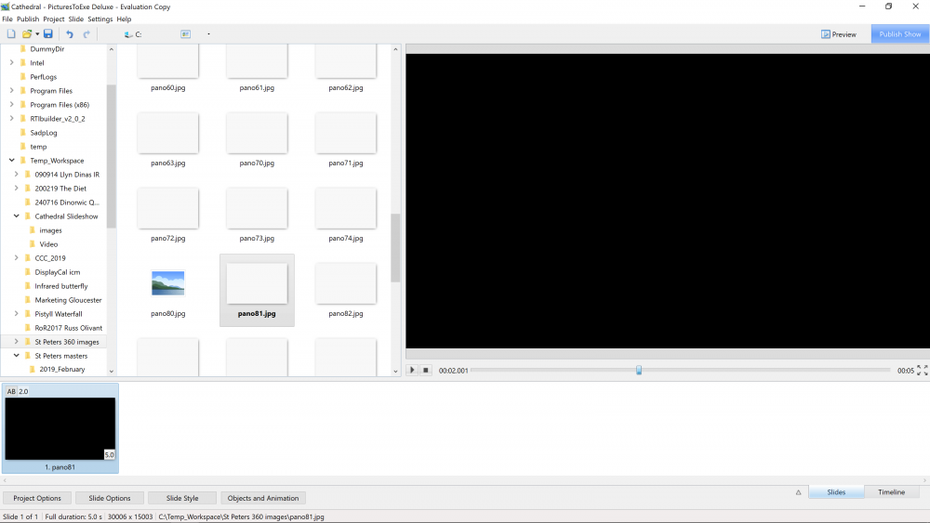Open the Settings menu
Viewport: 930px width, 523px height.
click(100, 19)
